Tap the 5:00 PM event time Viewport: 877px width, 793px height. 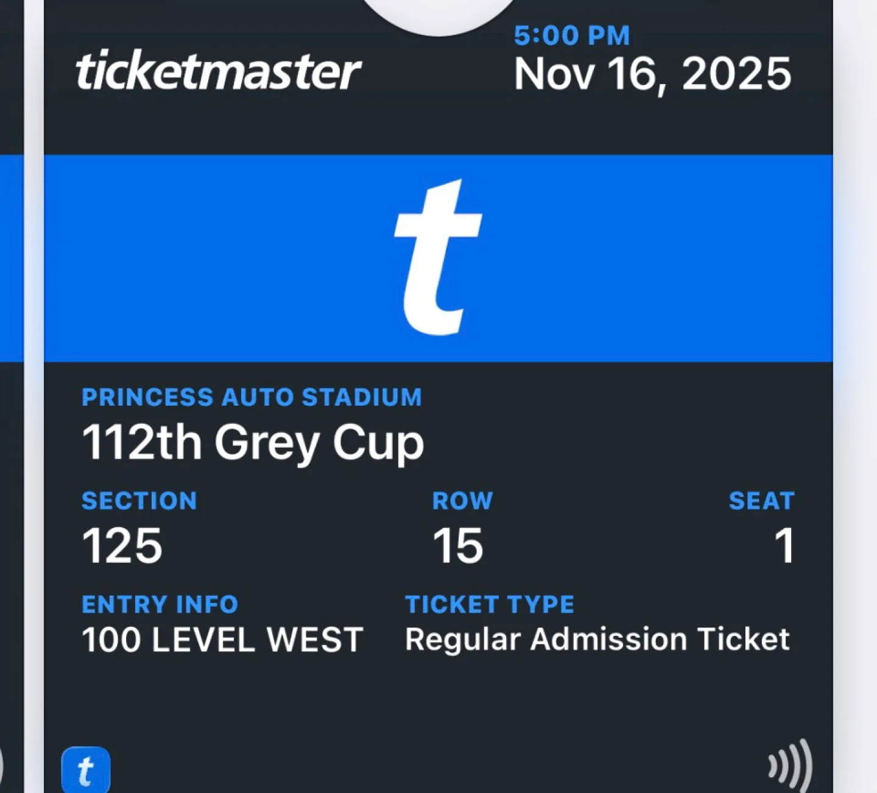(x=571, y=35)
